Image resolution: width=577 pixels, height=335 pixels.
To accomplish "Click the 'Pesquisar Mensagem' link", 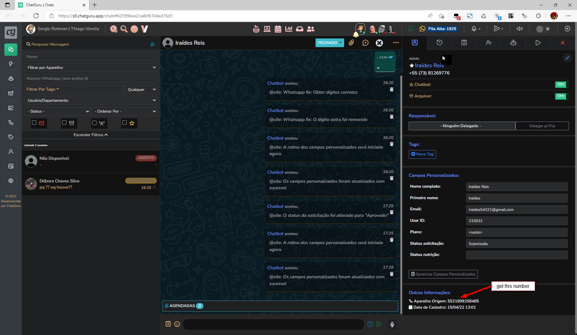I will point(48,44).
